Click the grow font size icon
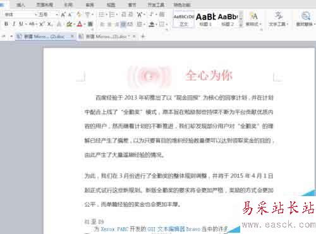The image size is (316, 234). tap(63, 15)
